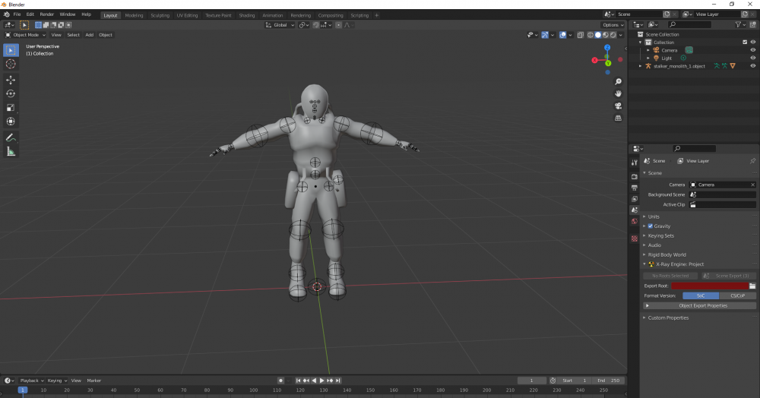Hide the Light object using its eye icon

coord(754,58)
